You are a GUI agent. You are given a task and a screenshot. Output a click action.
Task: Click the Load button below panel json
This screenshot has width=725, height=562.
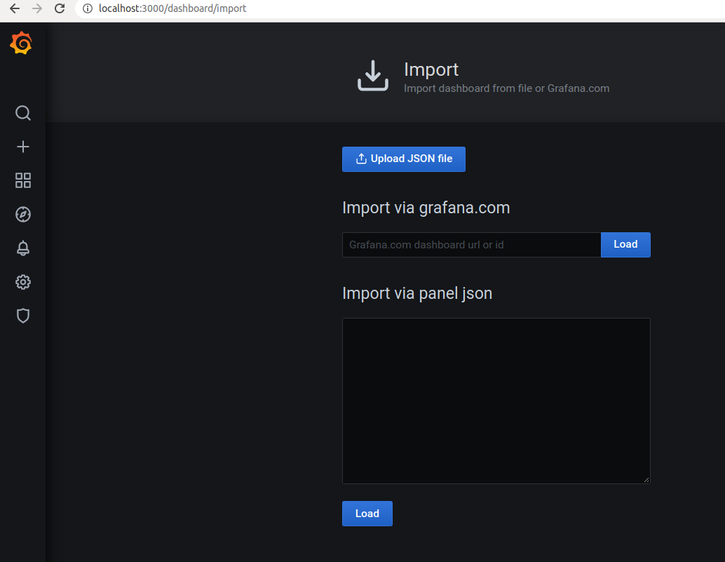[x=367, y=514]
